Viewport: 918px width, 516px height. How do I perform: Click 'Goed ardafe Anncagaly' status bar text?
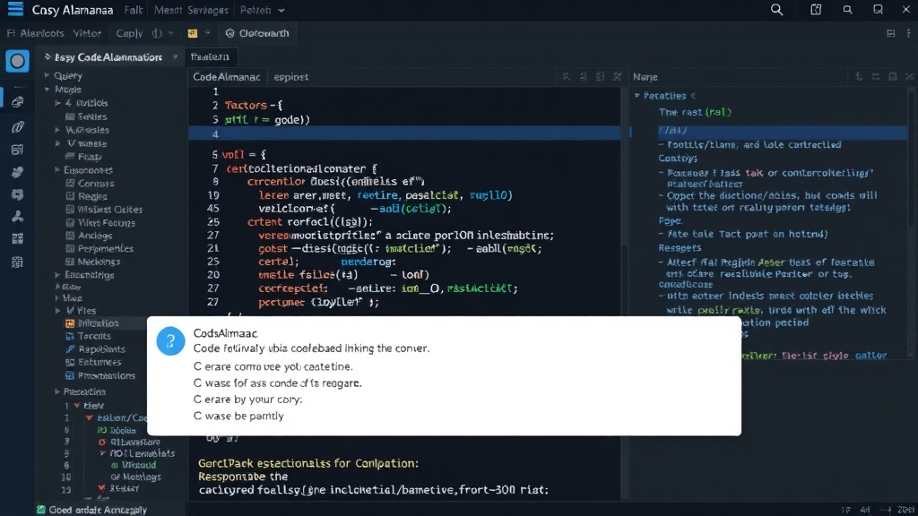[98, 510]
